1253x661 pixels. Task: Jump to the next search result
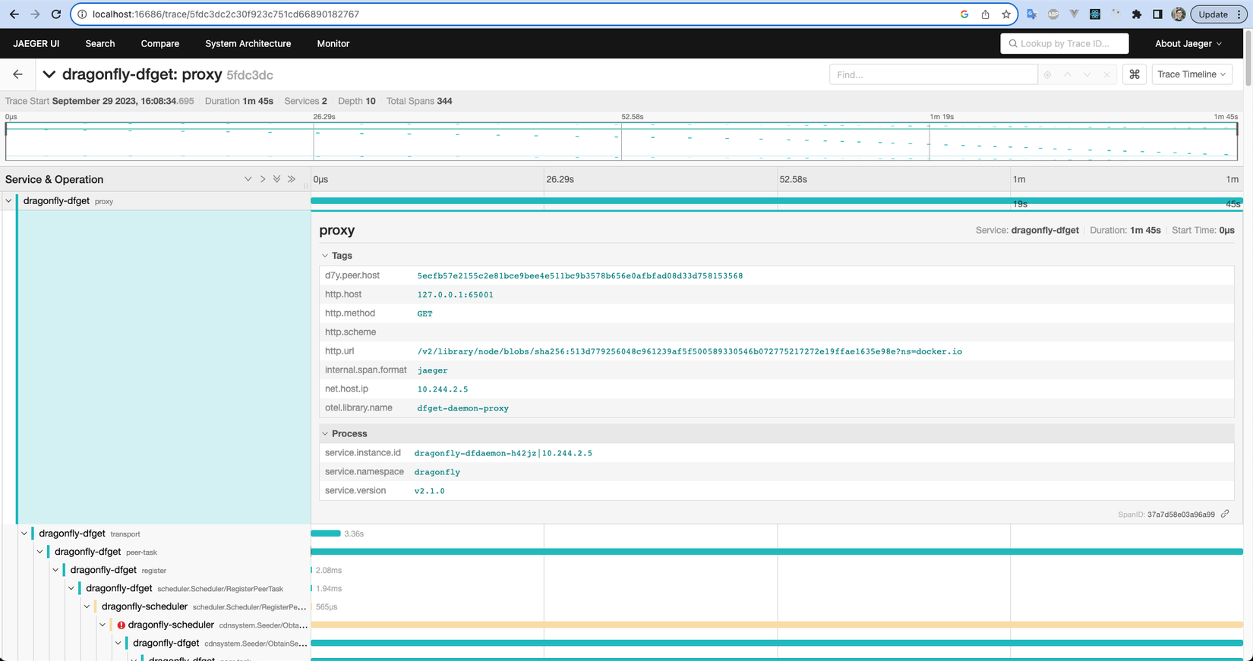coord(1087,74)
